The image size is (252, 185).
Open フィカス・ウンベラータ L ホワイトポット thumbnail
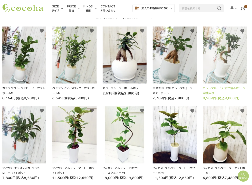point(175,135)
